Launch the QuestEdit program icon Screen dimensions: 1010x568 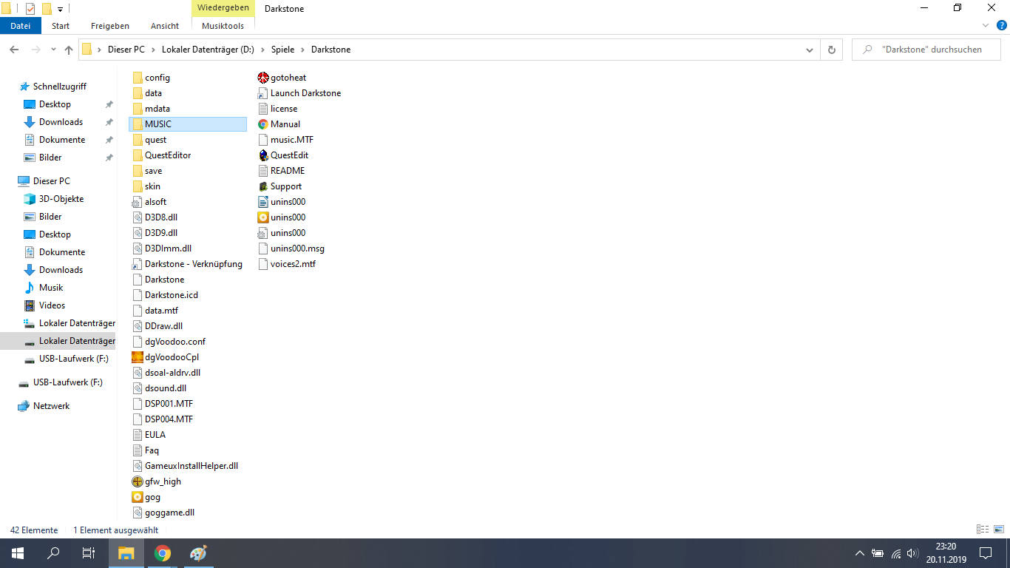pos(263,155)
